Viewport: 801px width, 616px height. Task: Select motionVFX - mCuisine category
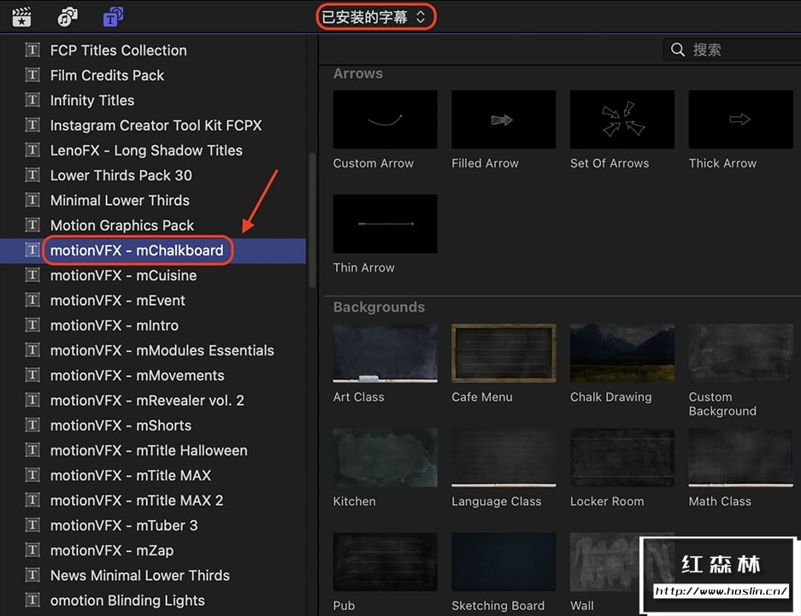coord(124,275)
